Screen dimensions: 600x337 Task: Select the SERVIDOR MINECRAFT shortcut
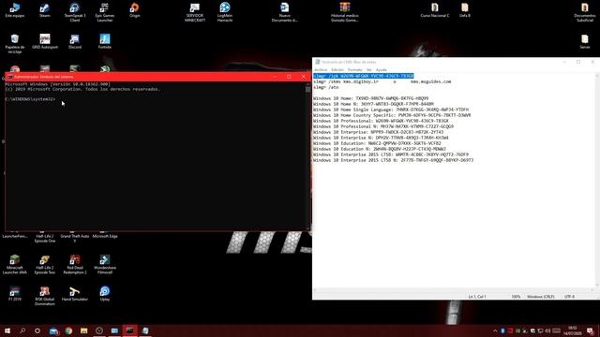coord(195,12)
